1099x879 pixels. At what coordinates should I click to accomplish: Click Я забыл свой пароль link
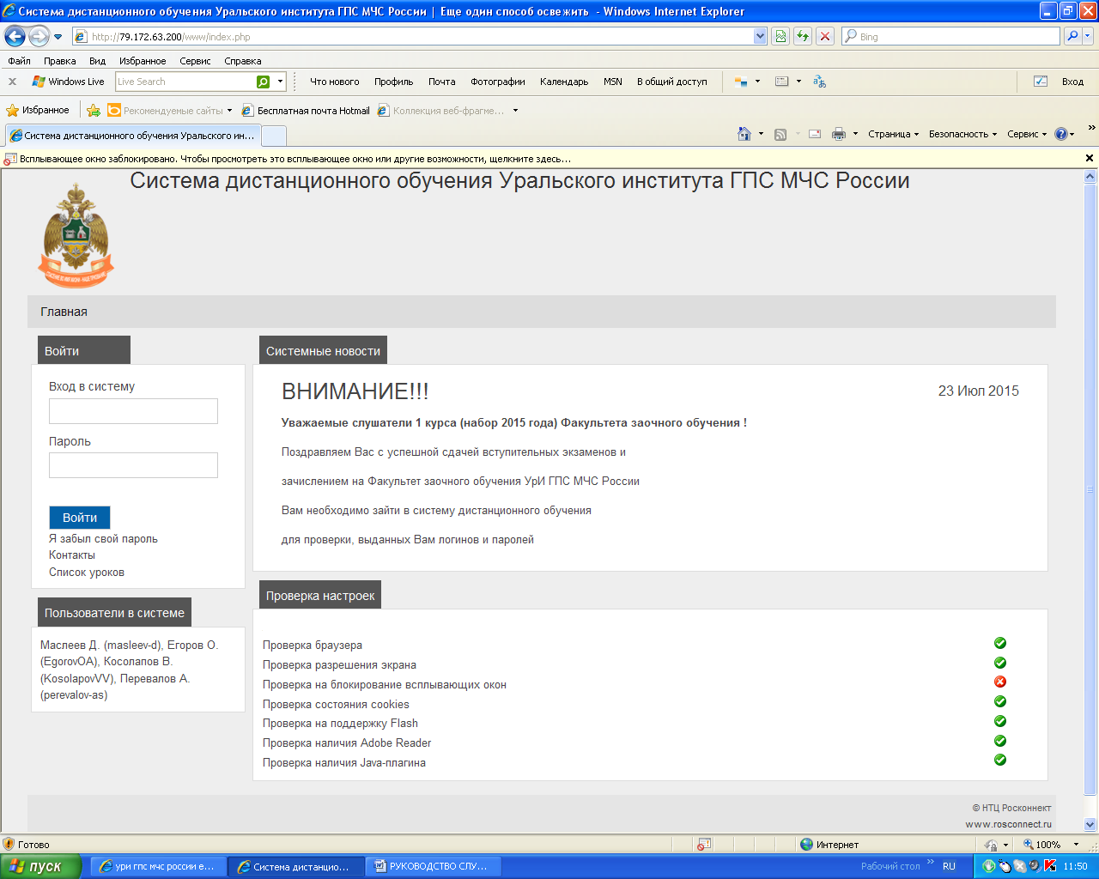click(103, 539)
